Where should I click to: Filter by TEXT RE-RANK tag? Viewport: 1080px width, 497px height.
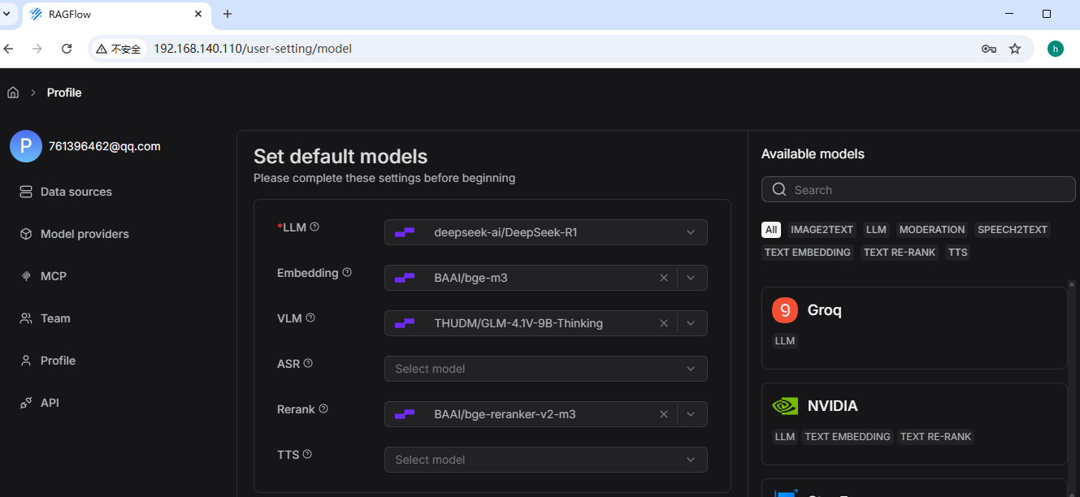pos(900,253)
